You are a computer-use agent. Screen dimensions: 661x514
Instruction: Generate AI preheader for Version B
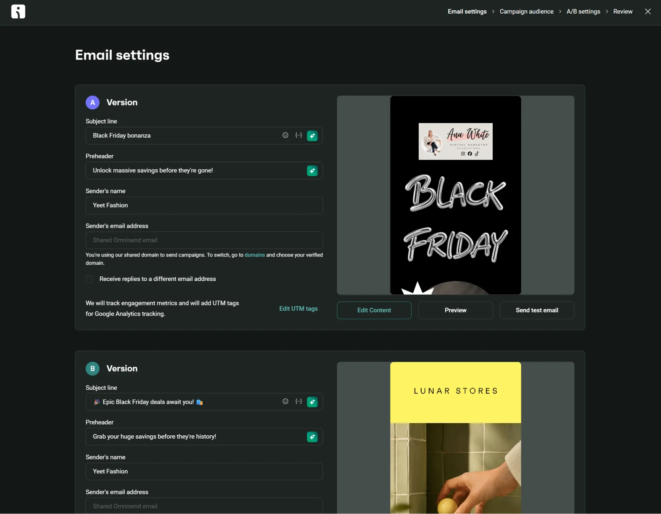[312, 437]
